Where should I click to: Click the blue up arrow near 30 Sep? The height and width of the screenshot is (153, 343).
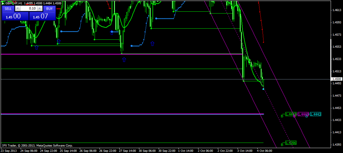click(153, 43)
